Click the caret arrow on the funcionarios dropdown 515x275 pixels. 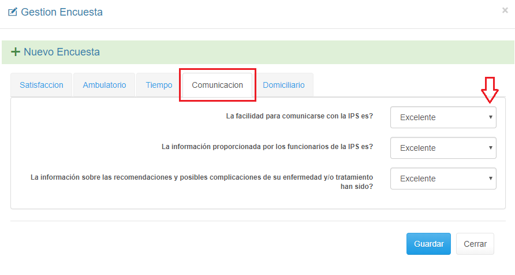[490, 148]
